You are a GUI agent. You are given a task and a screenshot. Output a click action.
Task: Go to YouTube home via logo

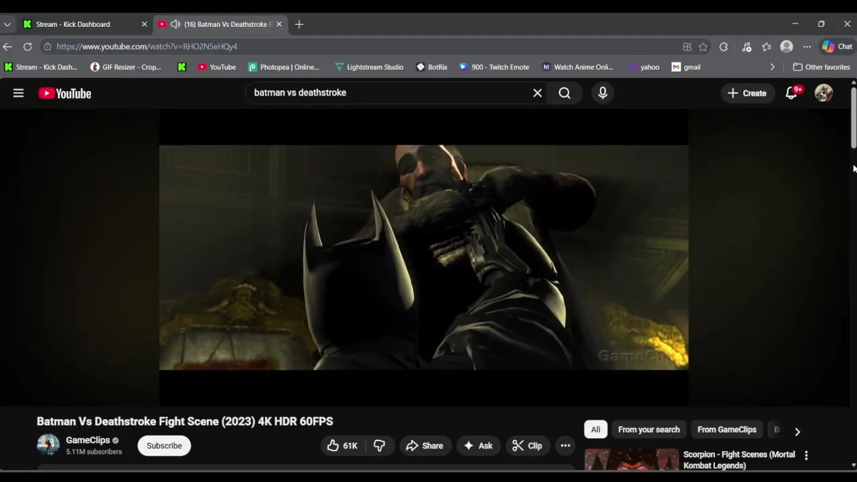(x=65, y=93)
